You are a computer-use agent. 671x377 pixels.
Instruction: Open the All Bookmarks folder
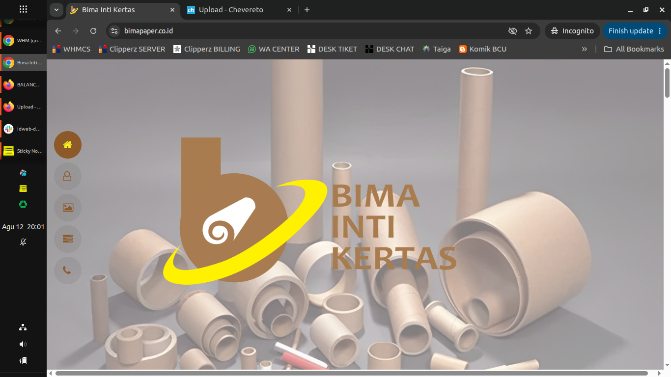pos(634,49)
